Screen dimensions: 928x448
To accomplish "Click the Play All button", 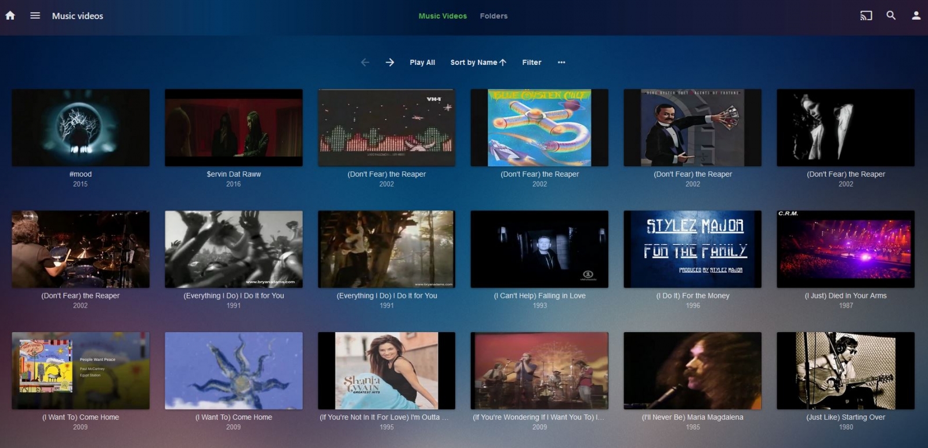I will click(x=422, y=63).
